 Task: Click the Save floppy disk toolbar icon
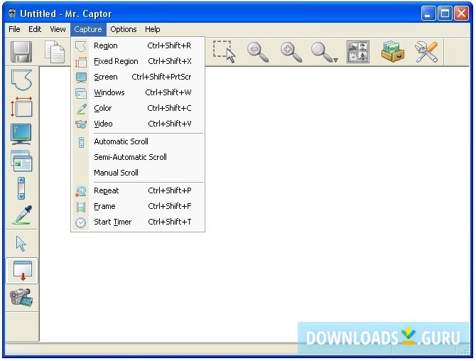click(21, 52)
